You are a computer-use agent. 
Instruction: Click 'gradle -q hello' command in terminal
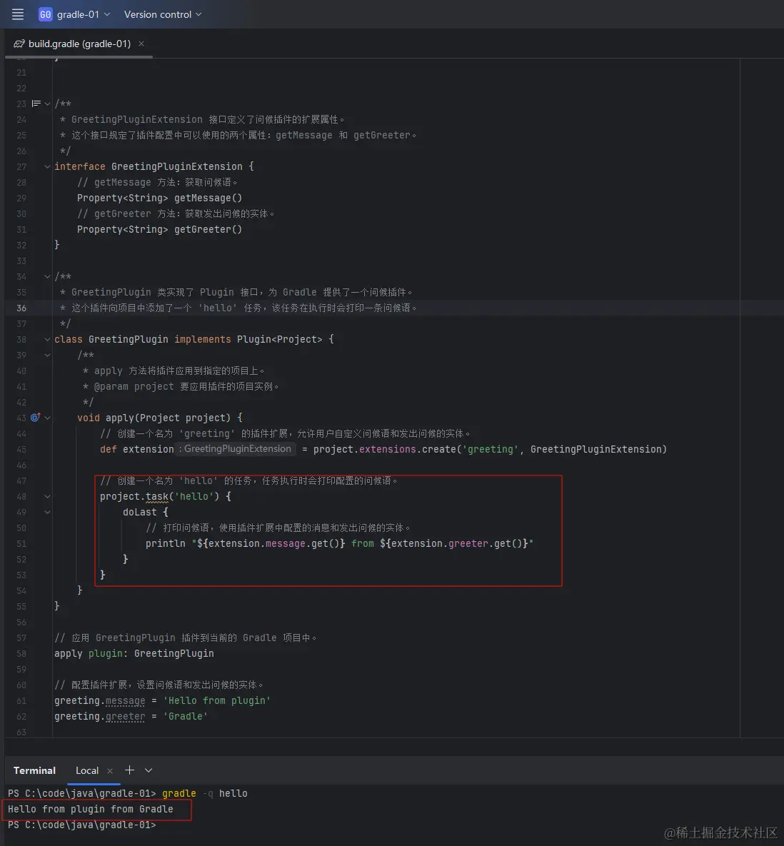tap(204, 793)
